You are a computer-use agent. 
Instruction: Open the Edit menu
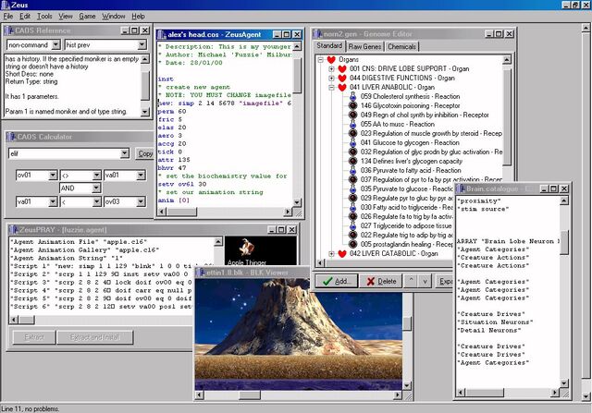25,17
